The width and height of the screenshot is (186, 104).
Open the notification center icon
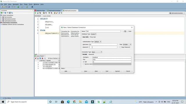click(182, 102)
